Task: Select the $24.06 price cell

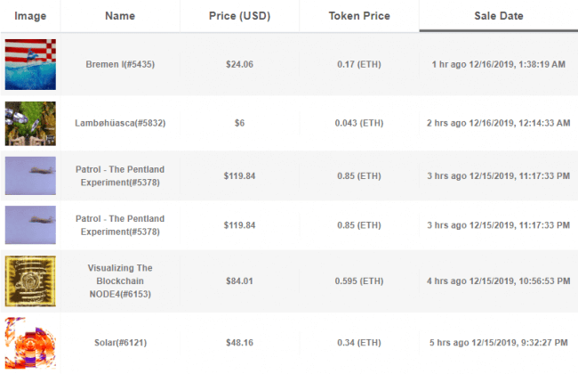Action: [x=239, y=64]
